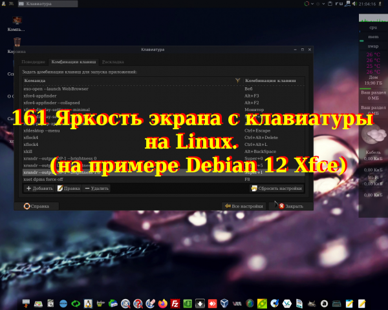Click the white hexagon VC dock icon
The image size is (388, 310).
pos(286,304)
